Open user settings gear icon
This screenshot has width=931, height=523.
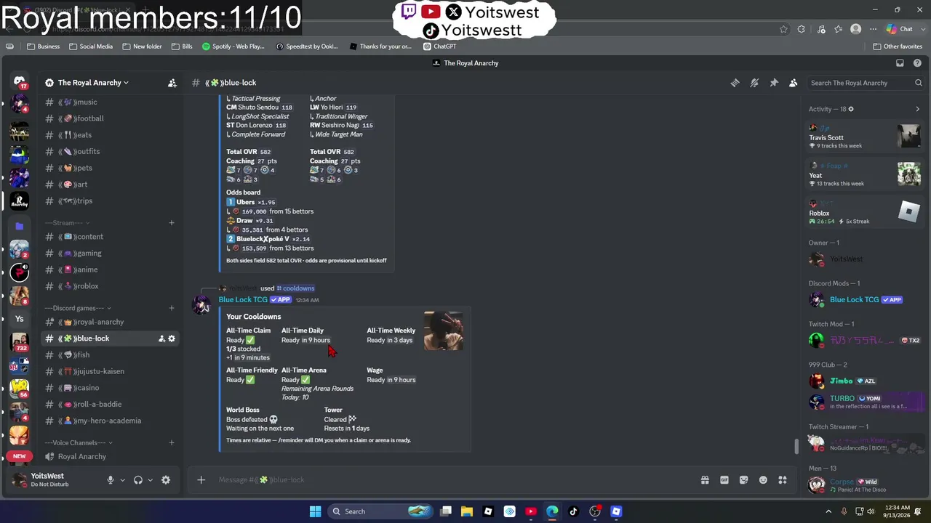pyautogui.click(x=166, y=480)
